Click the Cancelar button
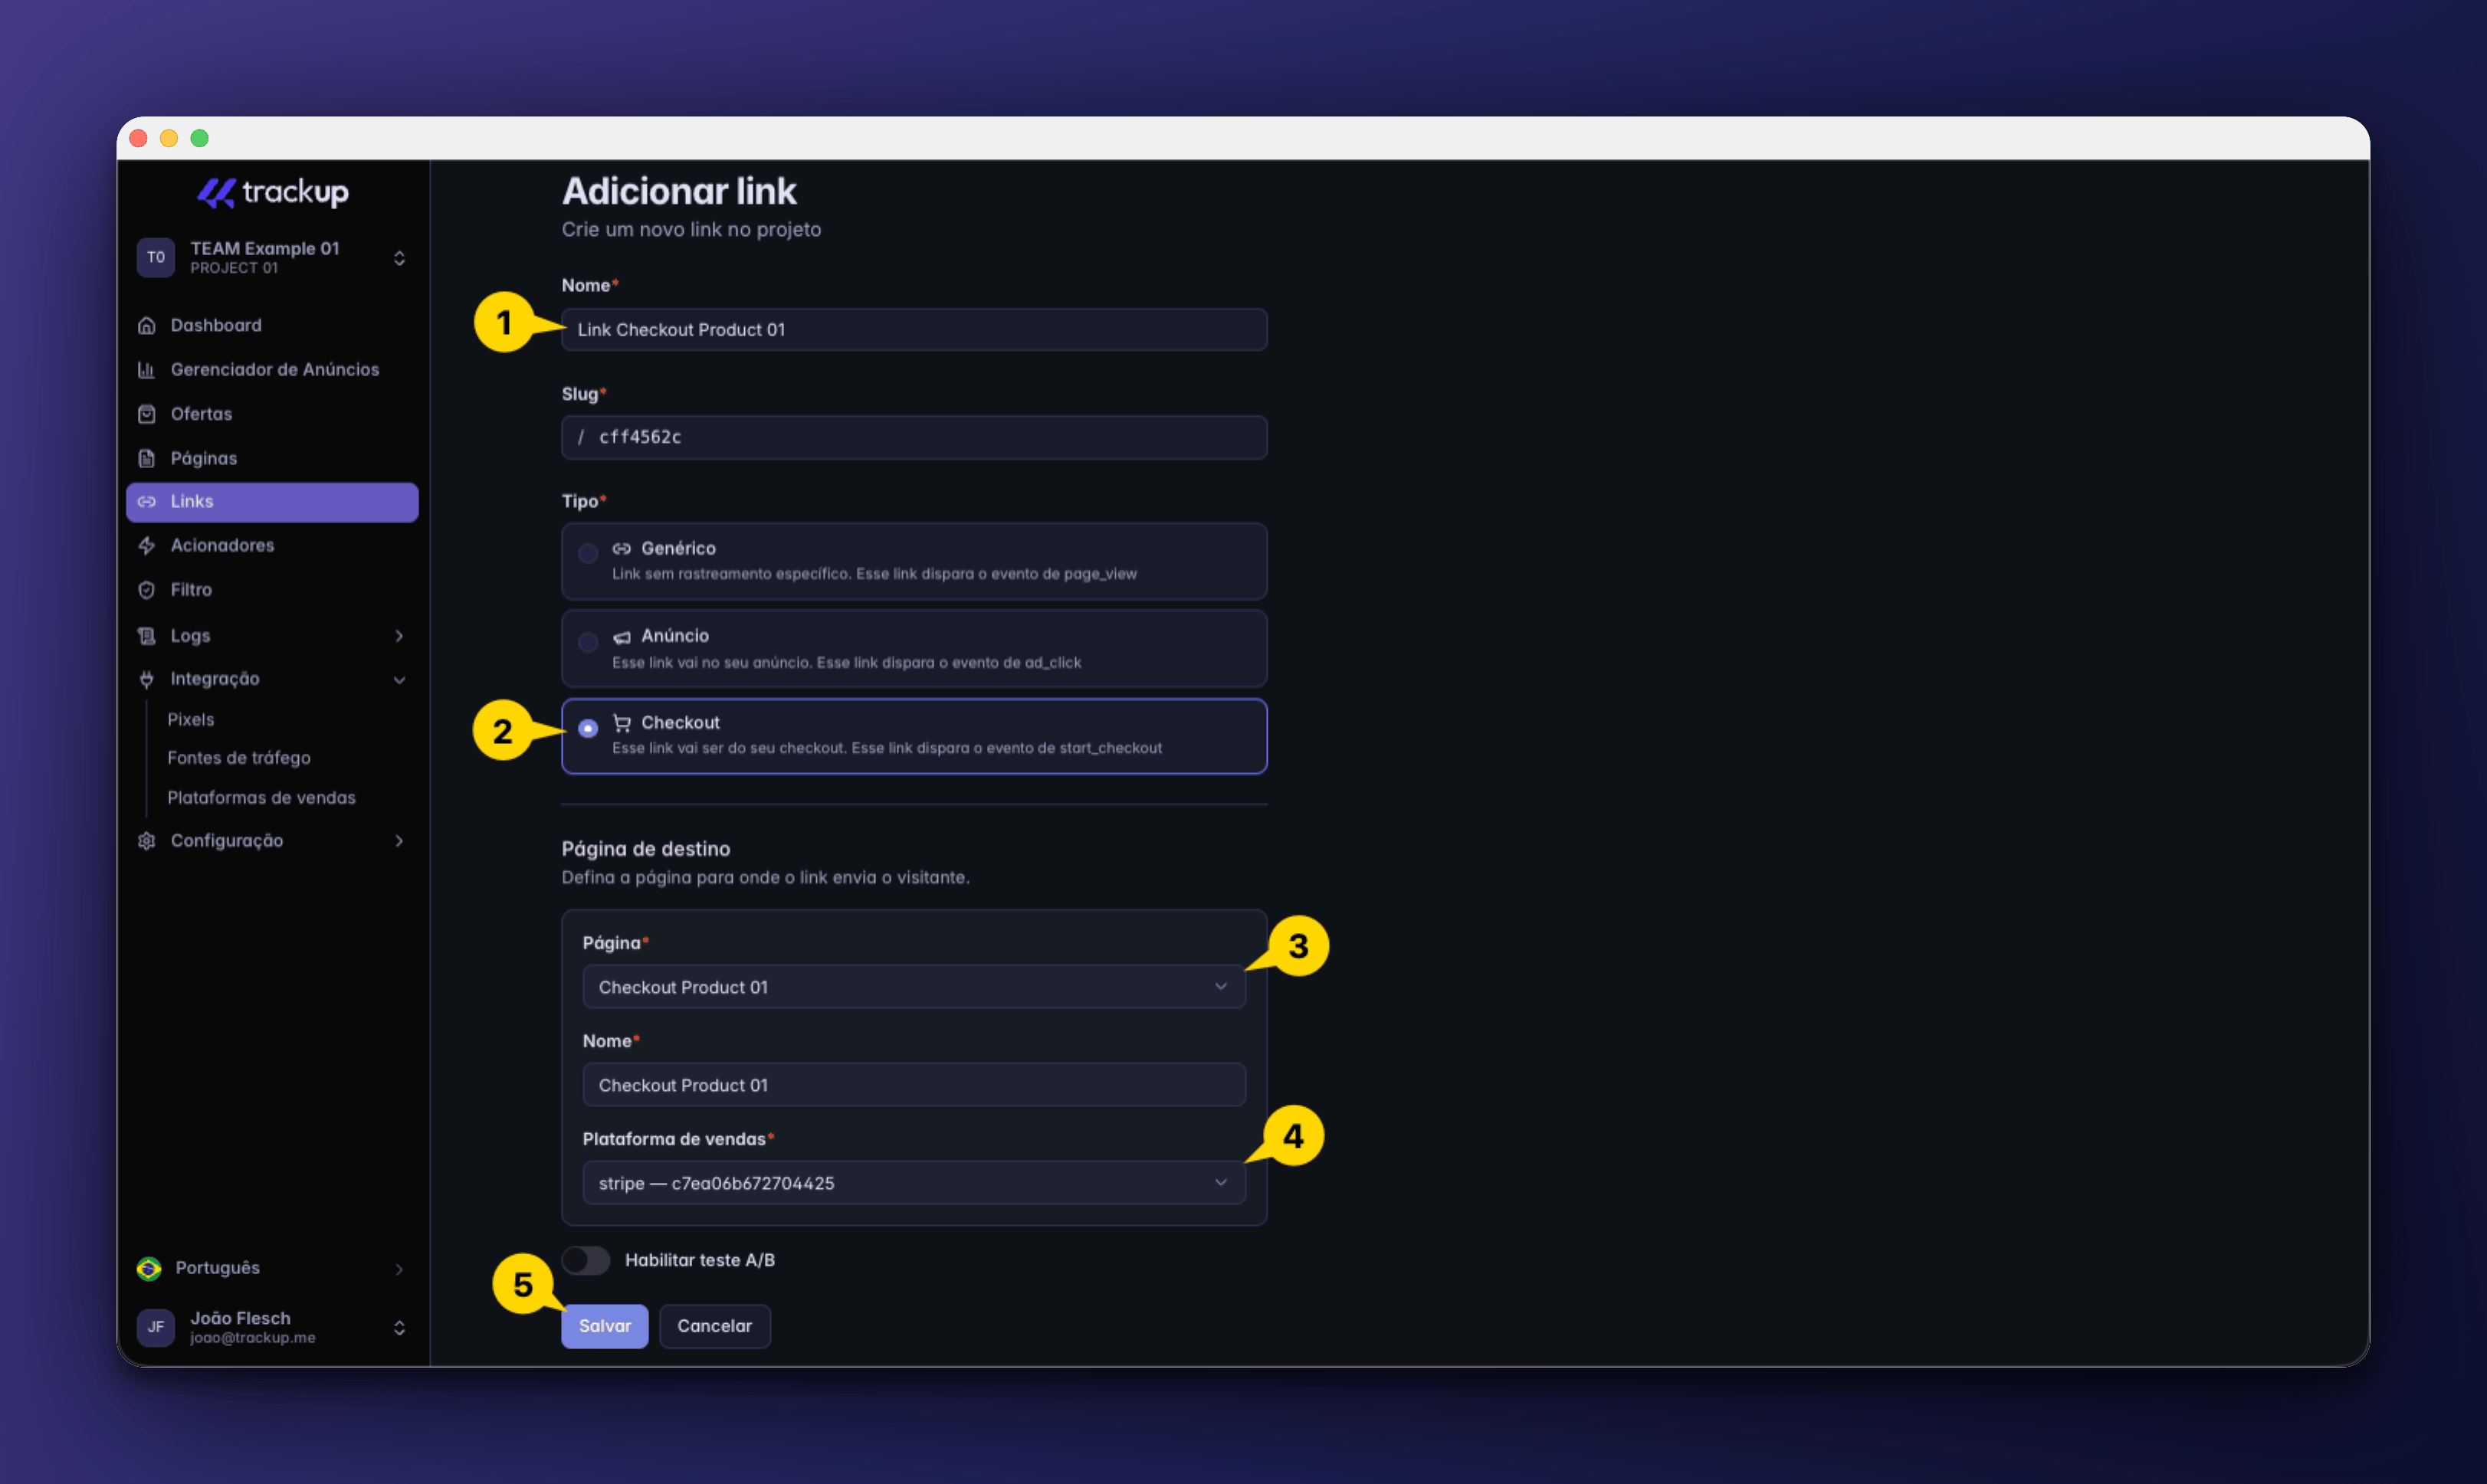The height and width of the screenshot is (1484, 2487). click(x=714, y=1326)
